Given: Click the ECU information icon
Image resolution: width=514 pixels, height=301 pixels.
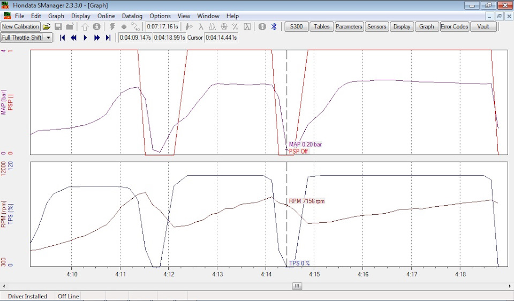Looking at the screenshot, I should pyautogui.click(x=96, y=27).
